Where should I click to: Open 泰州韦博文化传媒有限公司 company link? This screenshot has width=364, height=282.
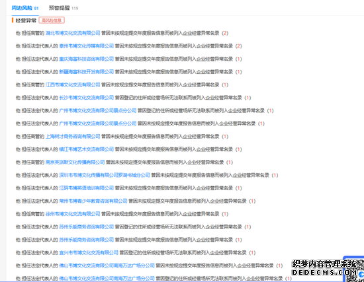coord(86,46)
